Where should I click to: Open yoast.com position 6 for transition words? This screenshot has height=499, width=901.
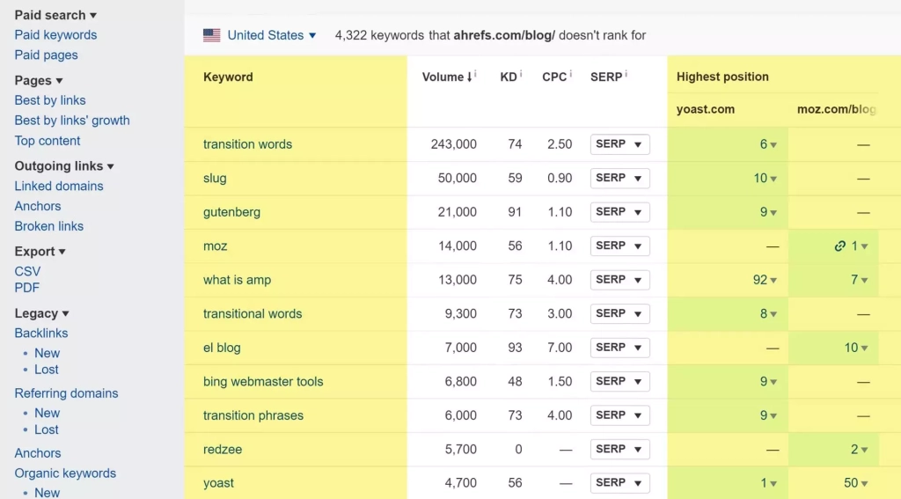click(x=768, y=144)
